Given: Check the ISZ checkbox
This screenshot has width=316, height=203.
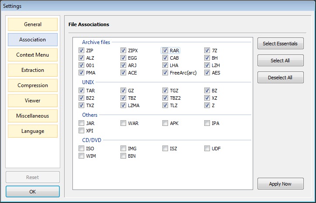Looking at the screenshot, I should tap(165, 149).
